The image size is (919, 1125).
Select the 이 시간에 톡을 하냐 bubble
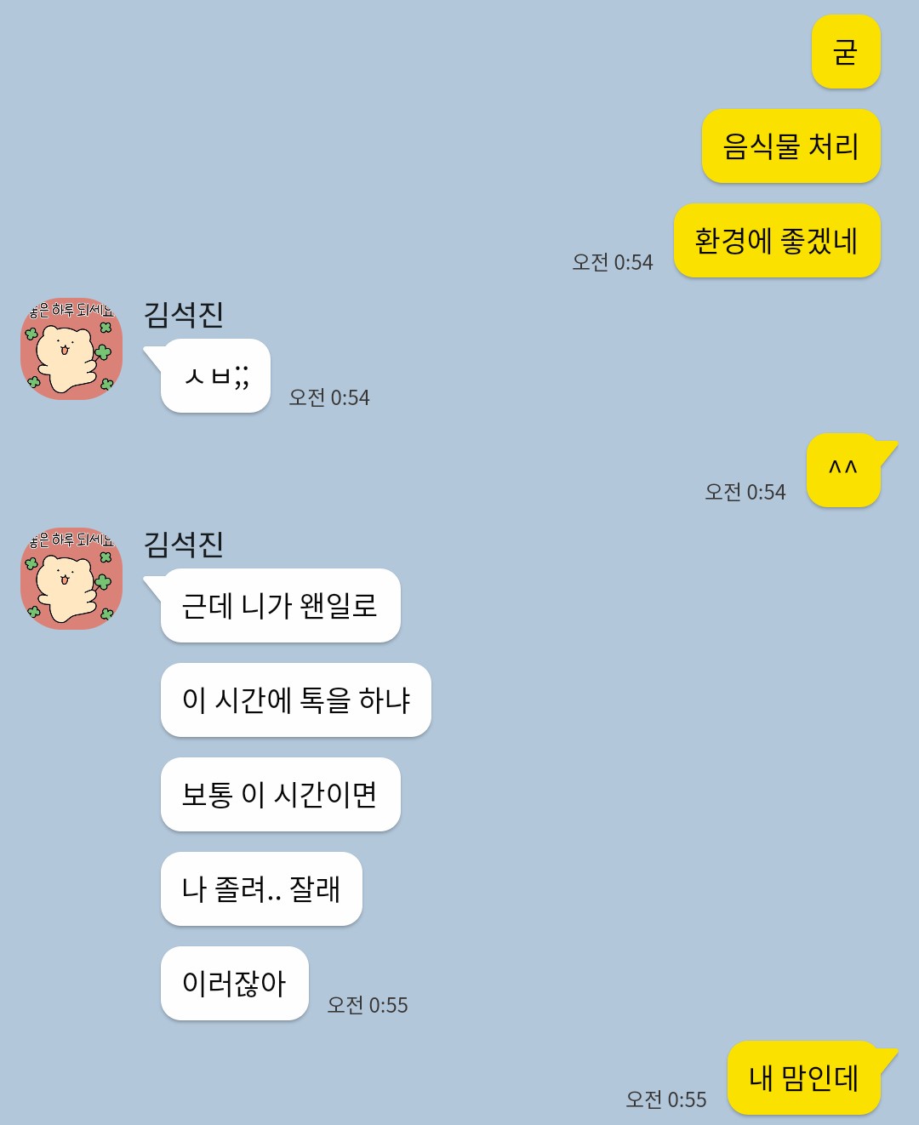coord(296,700)
